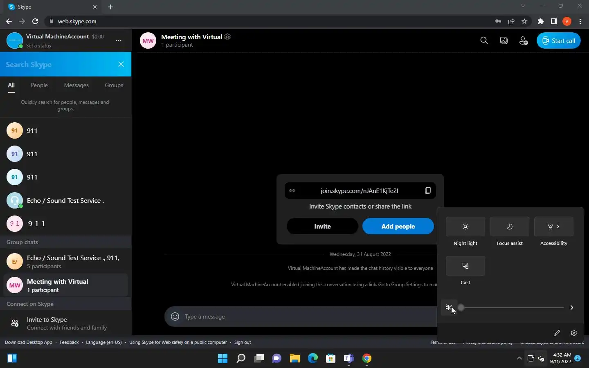Select the Meeting with Virtual group chat
Image resolution: width=589 pixels, height=368 pixels.
coord(65,285)
